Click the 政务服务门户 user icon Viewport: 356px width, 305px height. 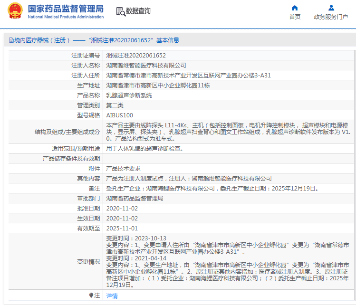click(331, 8)
